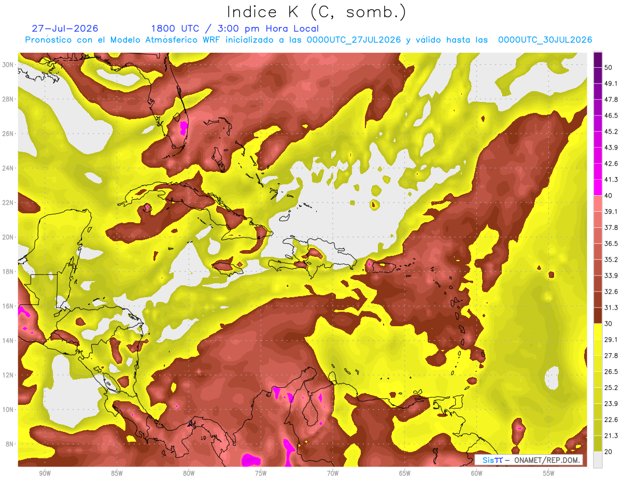Click the legend value '31.3'
The width and height of the screenshot is (622, 480).
611,308
